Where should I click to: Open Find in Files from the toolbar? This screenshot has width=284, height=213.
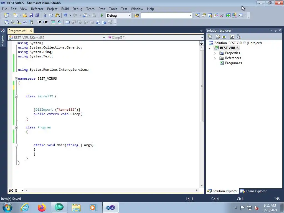[136, 16]
